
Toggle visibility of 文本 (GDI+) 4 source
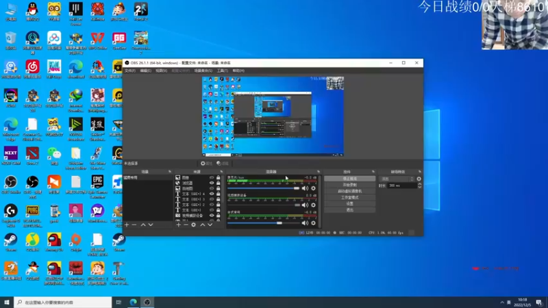212,194
